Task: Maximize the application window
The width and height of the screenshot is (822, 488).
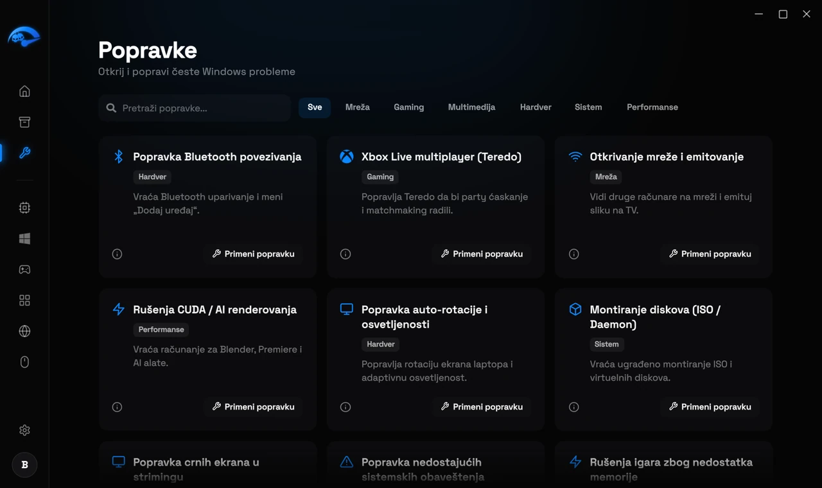Action: tap(783, 14)
